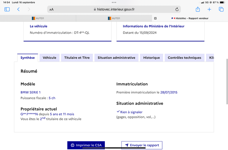Open the Véhicule tab

click(49, 58)
